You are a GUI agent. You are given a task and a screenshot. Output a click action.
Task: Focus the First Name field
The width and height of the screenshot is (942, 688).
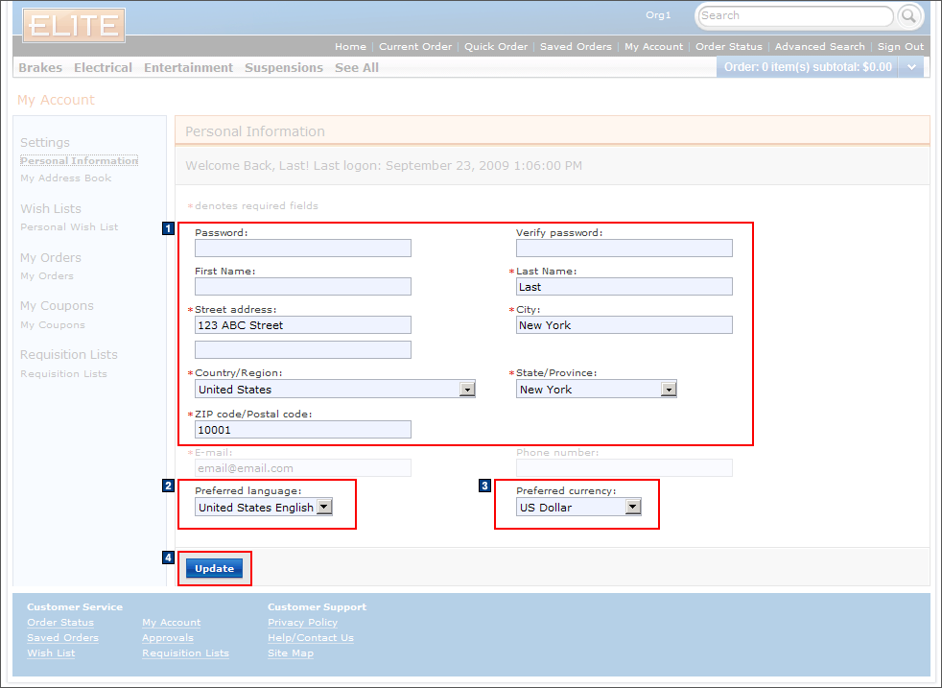point(303,287)
